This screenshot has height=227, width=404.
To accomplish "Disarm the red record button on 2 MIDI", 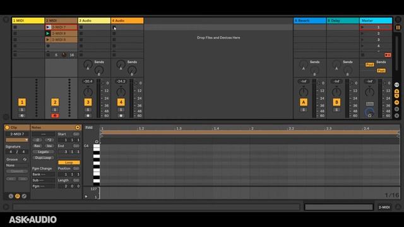I will point(55,116).
